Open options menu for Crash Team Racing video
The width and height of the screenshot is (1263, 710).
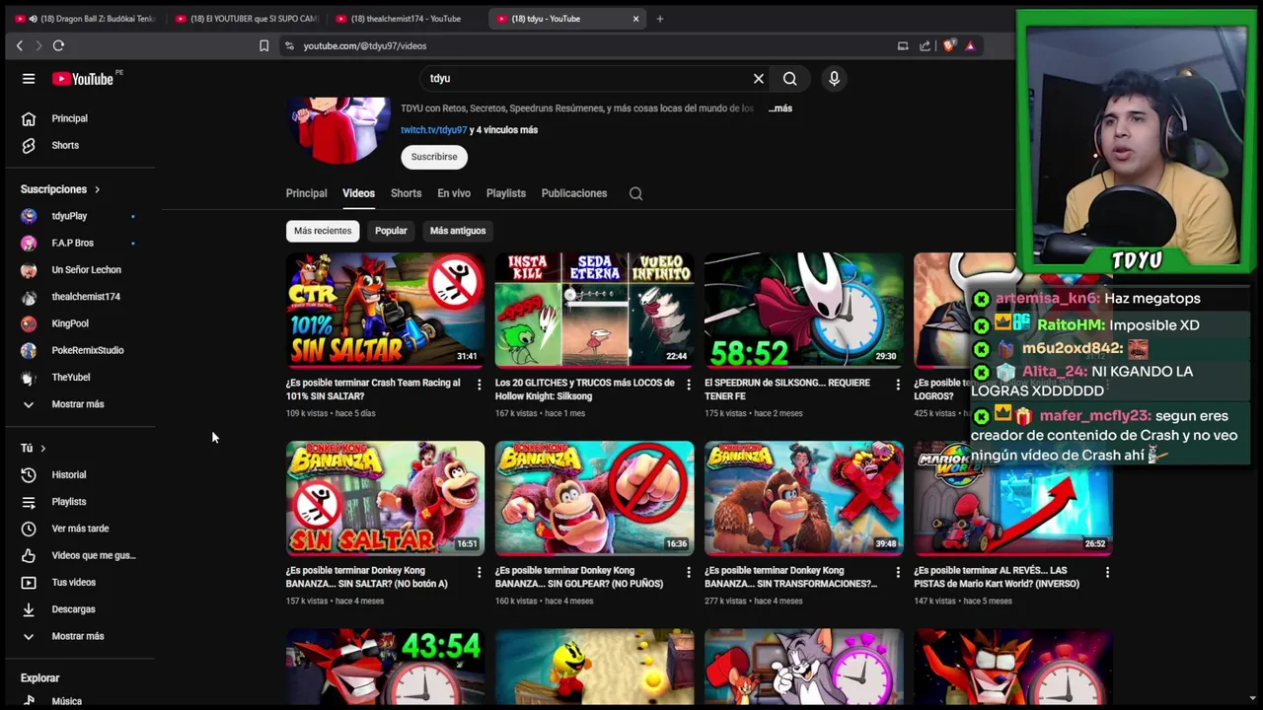[x=480, y=385]
